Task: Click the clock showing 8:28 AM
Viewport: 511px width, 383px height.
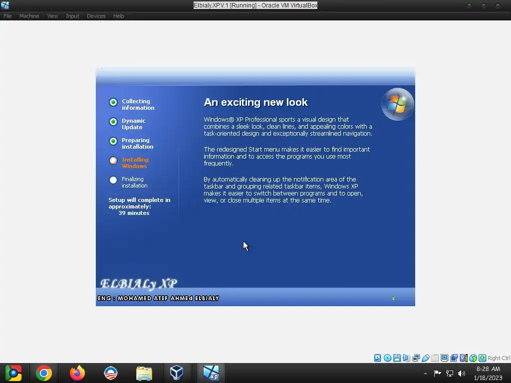Action: pyautogui.click(x=488, y=369)
